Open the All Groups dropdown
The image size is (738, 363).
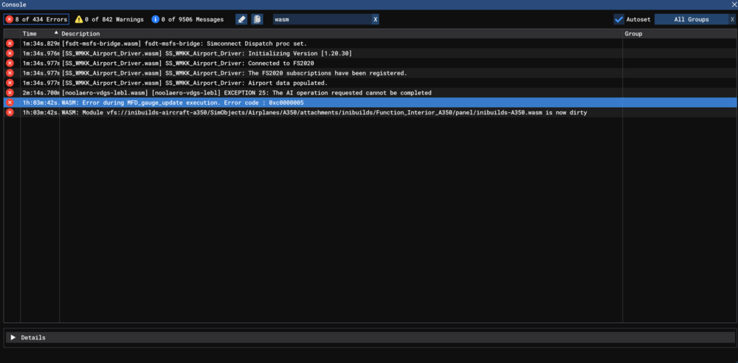click(691, 19)
